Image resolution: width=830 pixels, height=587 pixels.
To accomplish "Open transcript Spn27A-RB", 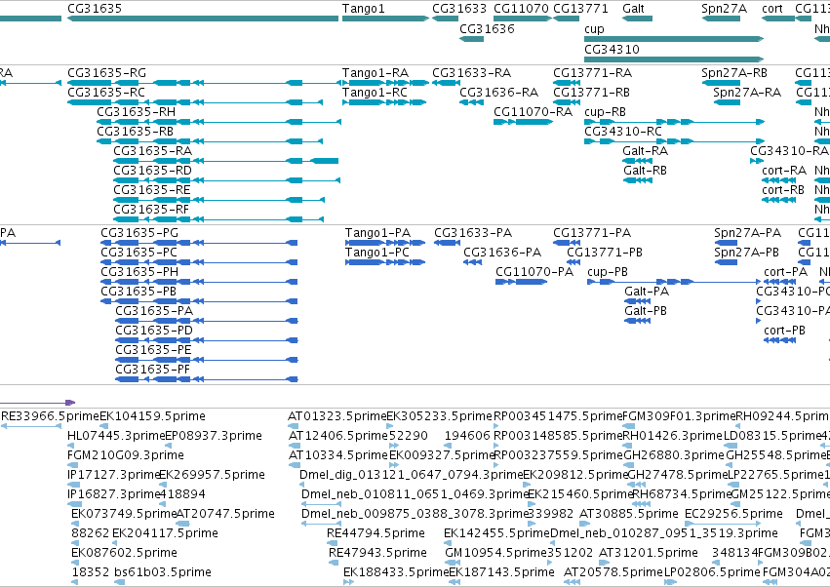I will tap(734, 72).
